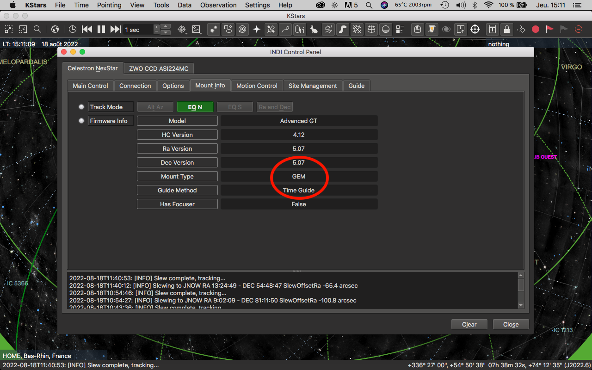Open the Main Control tab
This screenshot has height=370, width=592.
pos(91,86)
